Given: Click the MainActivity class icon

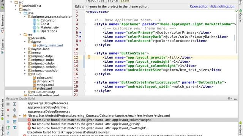Looking at the screenshot, I should [x=35, y=28].
